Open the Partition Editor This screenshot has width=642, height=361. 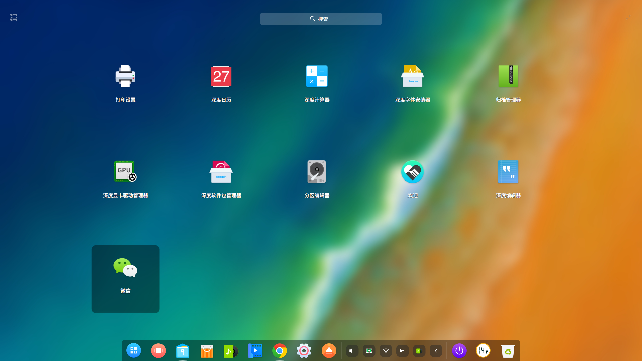(x=317, y=171)
